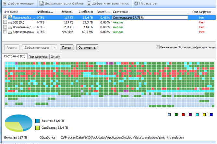217x144 pixels.
Task: Click the Пауза button
Action: (66, 47)
